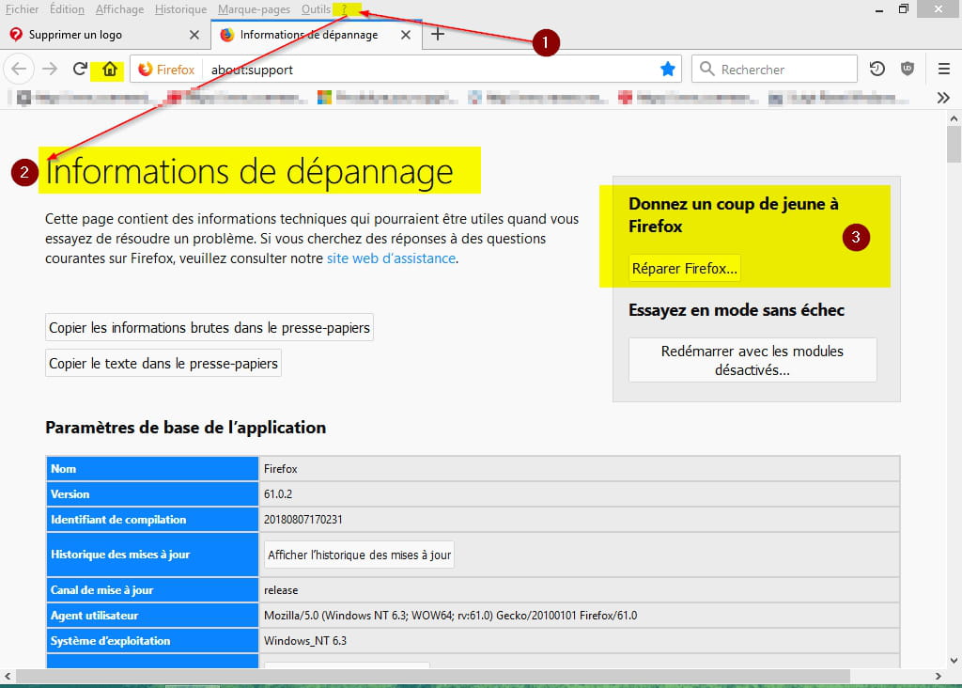Click the horizontal scrollbar thumb
The image size is (962, 688).
[x=433, y=676]
